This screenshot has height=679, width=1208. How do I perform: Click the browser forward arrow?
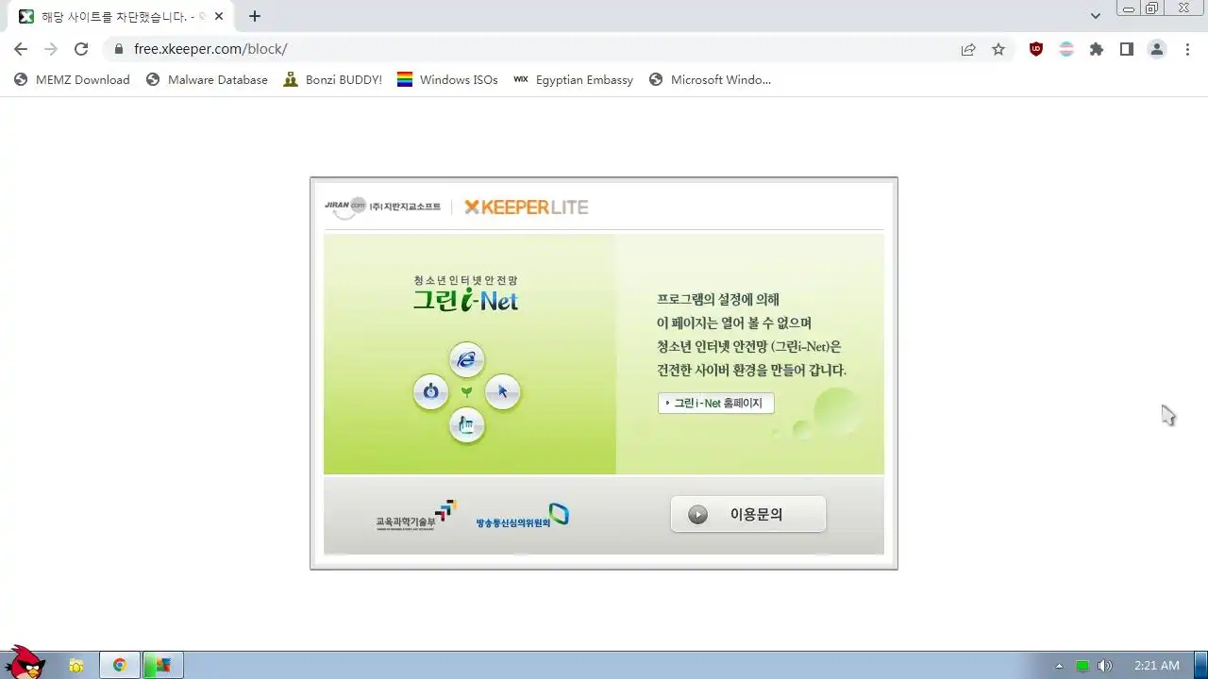coord(51,49)
